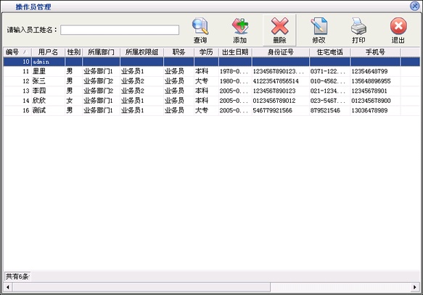This screenshot has height=295, width=423.
Task: Click the horizontal scrollbar thumb
Action: click(x=141, y=287)
